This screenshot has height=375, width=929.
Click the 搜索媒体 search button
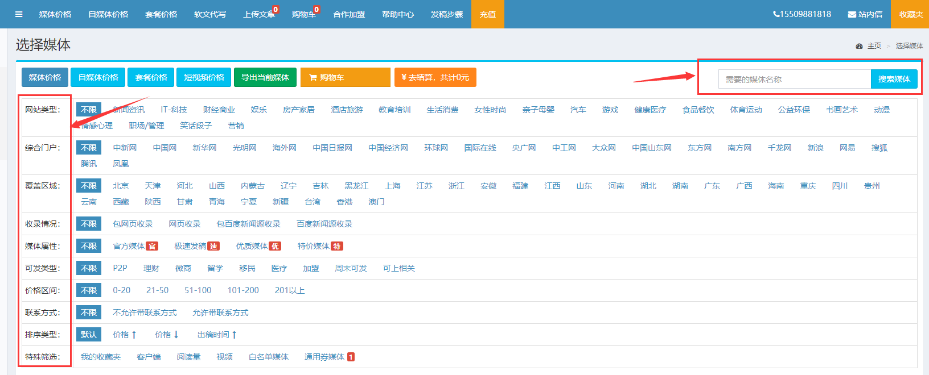[x=894, y=79]
